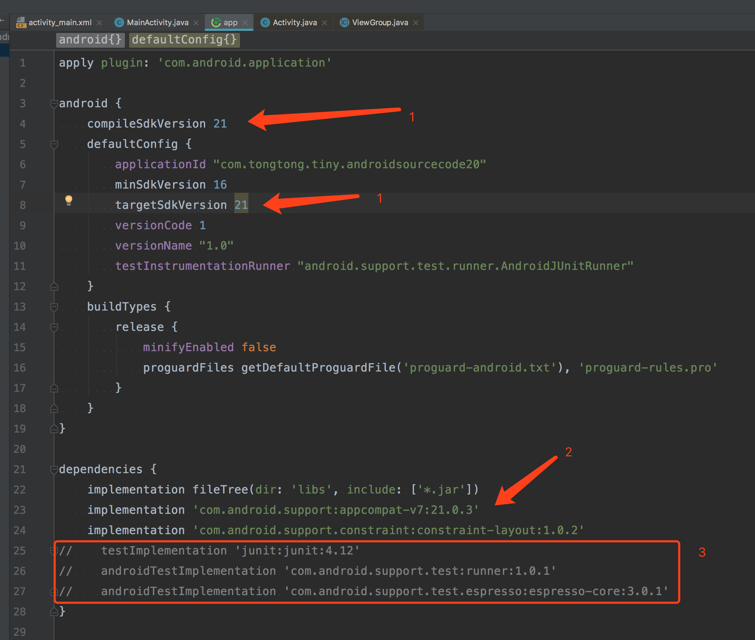Collapse the buildTypes block fold marker
755x640 pixels.
(54, 307)
